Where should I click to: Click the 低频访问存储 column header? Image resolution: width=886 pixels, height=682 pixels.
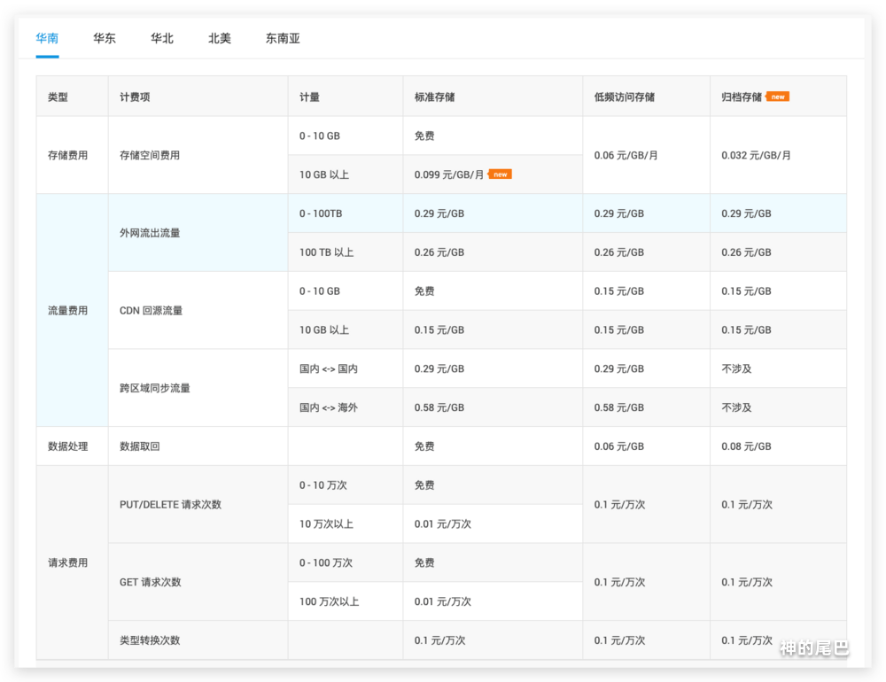(x=624, y=97)
